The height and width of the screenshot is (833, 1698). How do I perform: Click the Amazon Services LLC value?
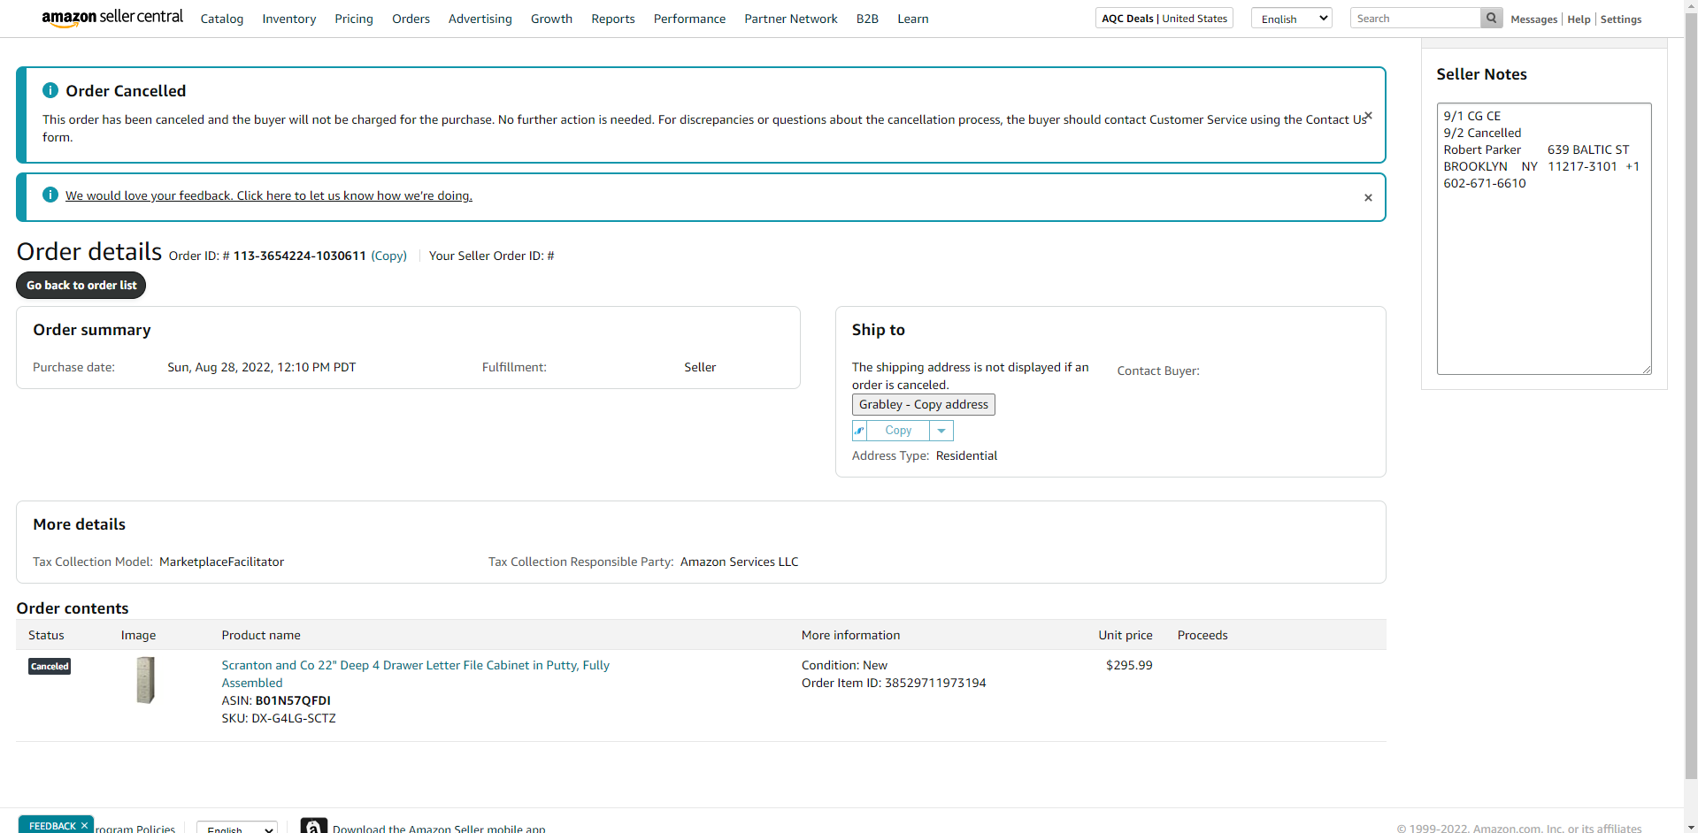(x=739, y=562)
